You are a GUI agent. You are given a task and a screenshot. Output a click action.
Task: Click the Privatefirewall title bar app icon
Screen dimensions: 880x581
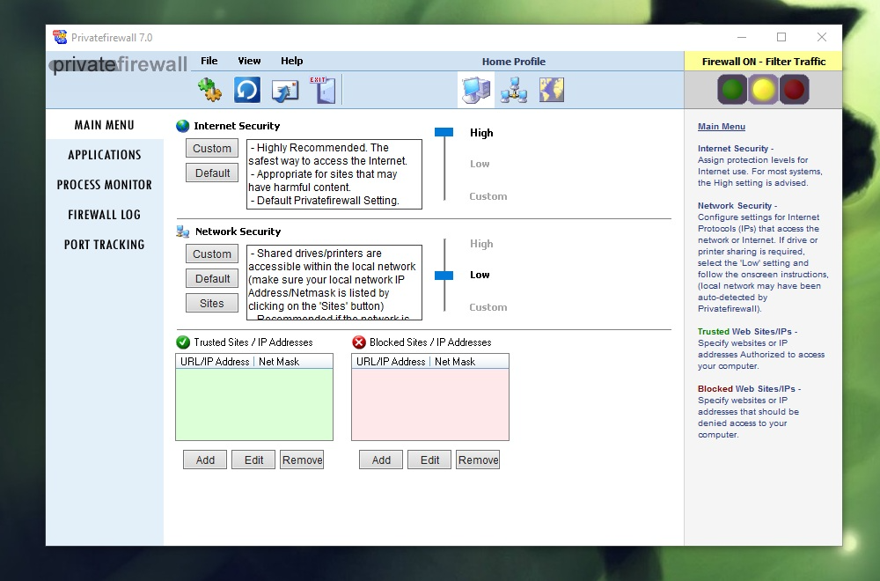(60, 37)
